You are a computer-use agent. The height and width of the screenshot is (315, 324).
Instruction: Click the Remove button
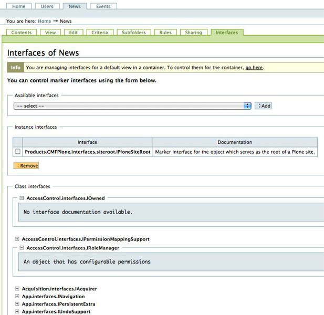point(26,165)
